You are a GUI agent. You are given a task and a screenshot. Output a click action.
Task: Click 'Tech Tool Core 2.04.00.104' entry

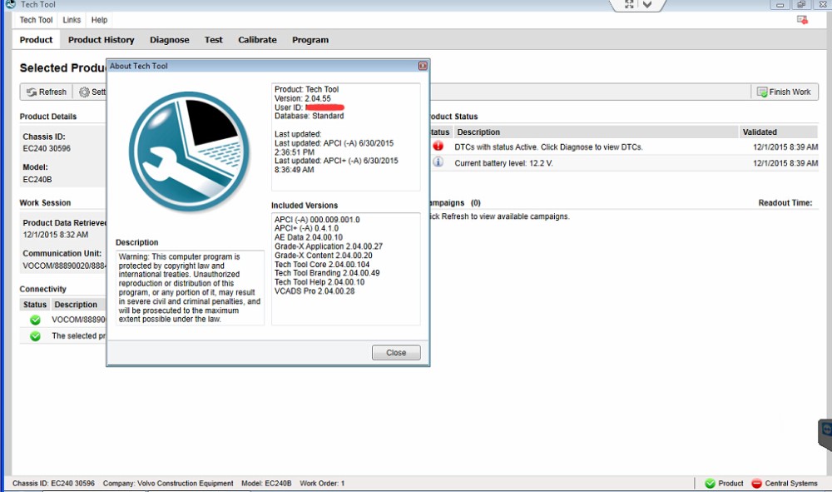click(x=322, y=264)
